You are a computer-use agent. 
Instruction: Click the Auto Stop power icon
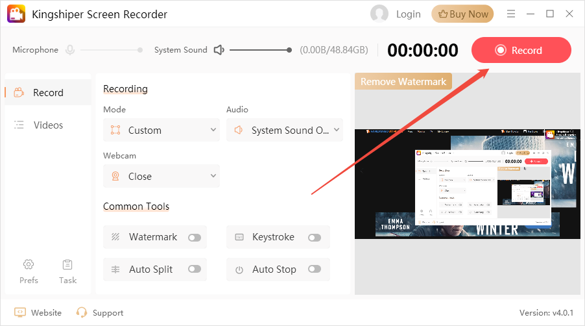tap(239, 270)
